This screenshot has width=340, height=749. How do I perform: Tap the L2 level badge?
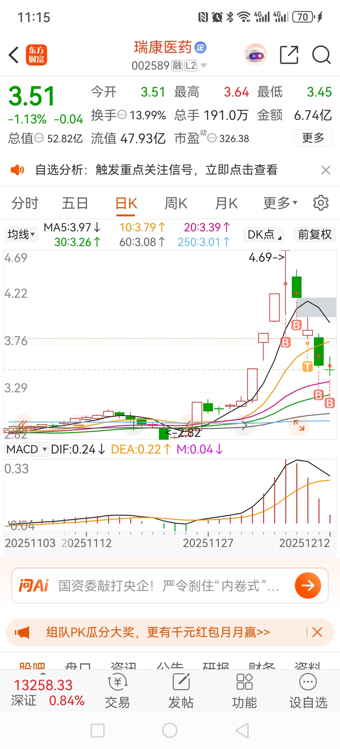pos(190,66)
